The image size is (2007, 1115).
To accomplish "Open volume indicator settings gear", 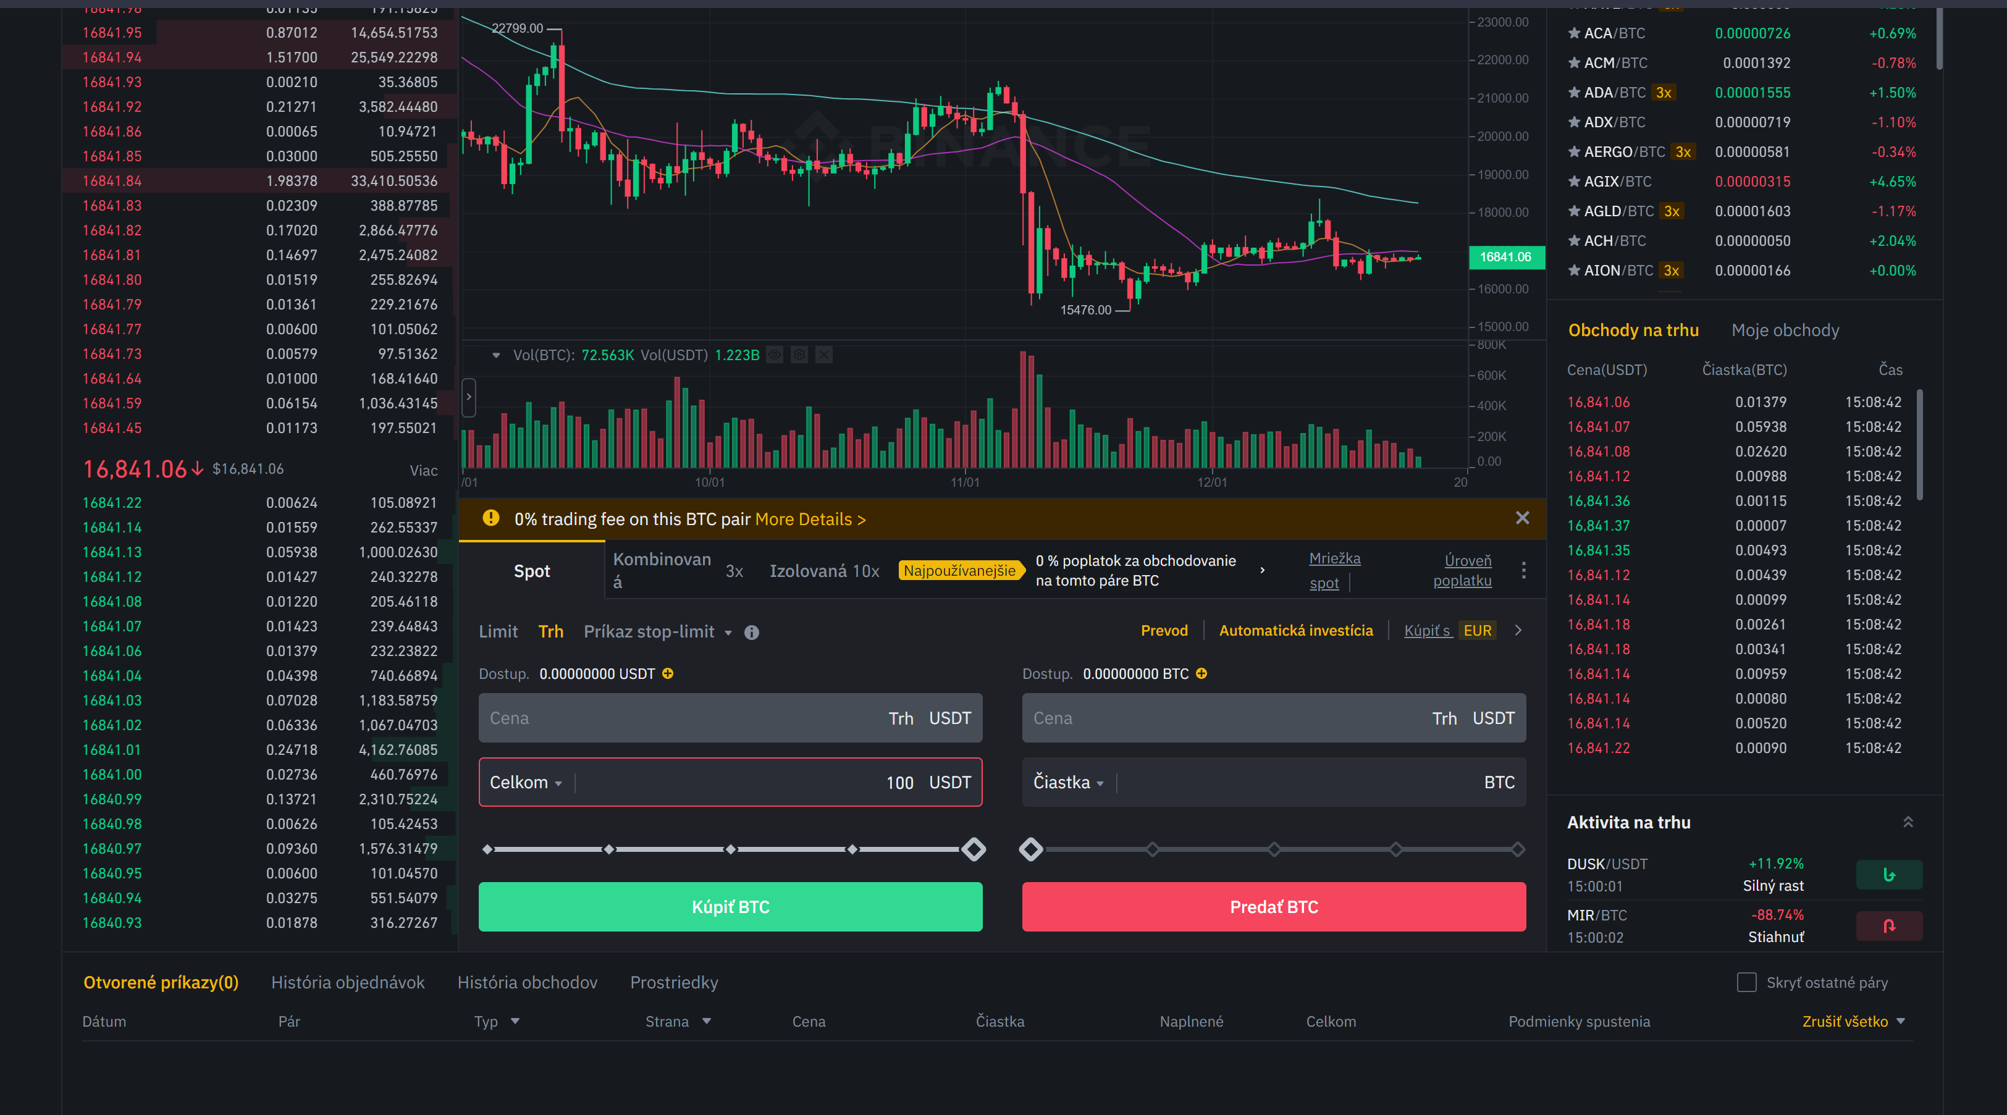I will tap(799, 355).
